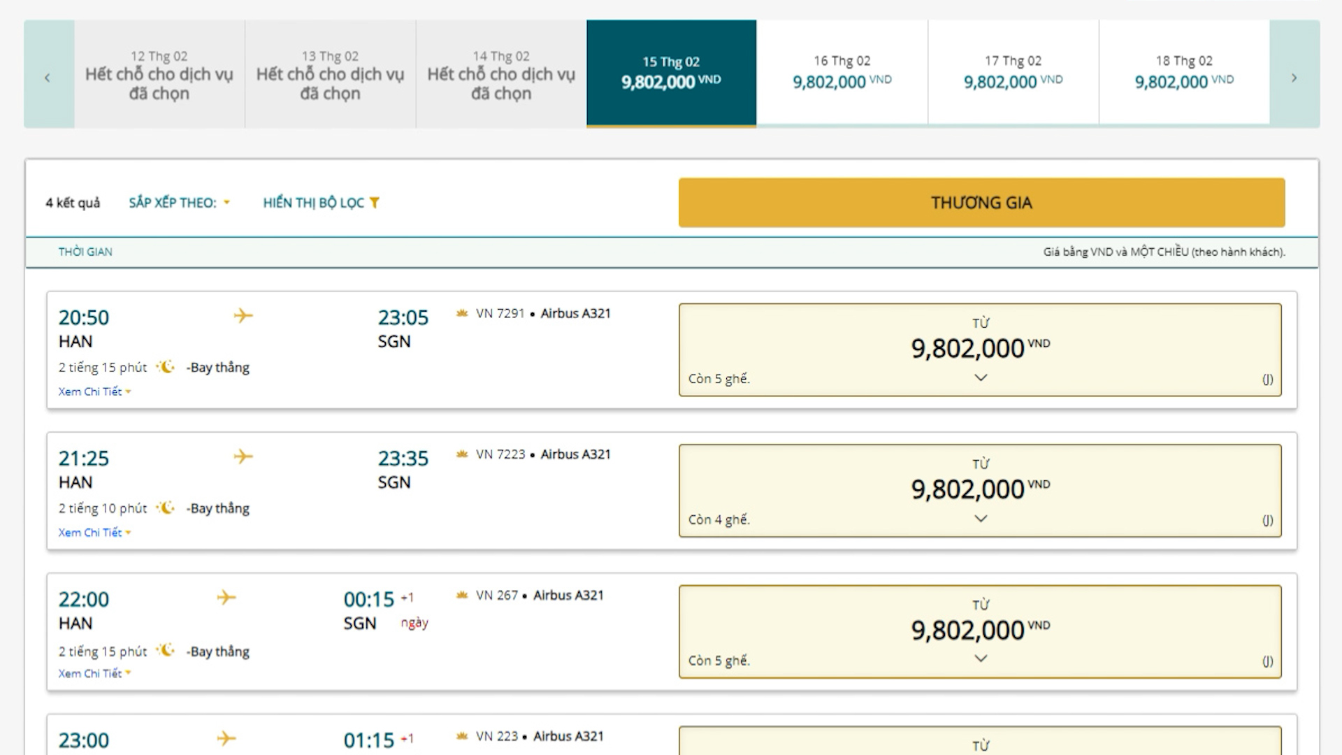1342x755 pixels.
Task: Select the 15 Thg 02 date tab
Action: click(672, 73)
